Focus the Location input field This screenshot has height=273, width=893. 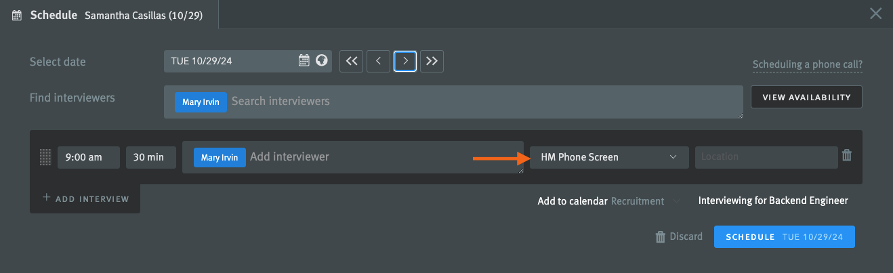point(766,157)
